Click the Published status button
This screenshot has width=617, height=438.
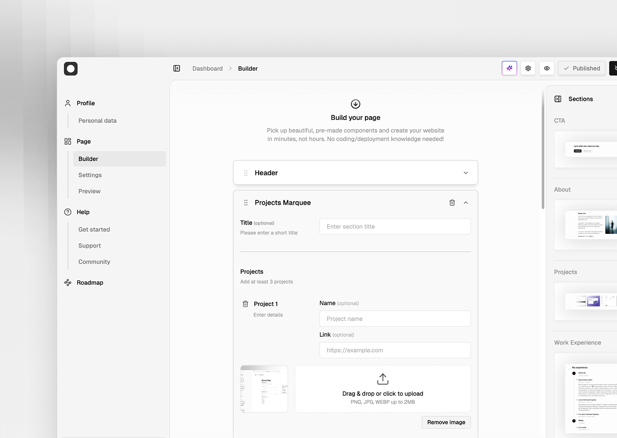coord(581,68)
